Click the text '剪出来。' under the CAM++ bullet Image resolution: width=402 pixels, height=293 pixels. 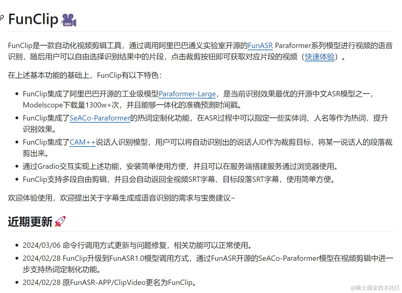[36, 153]
